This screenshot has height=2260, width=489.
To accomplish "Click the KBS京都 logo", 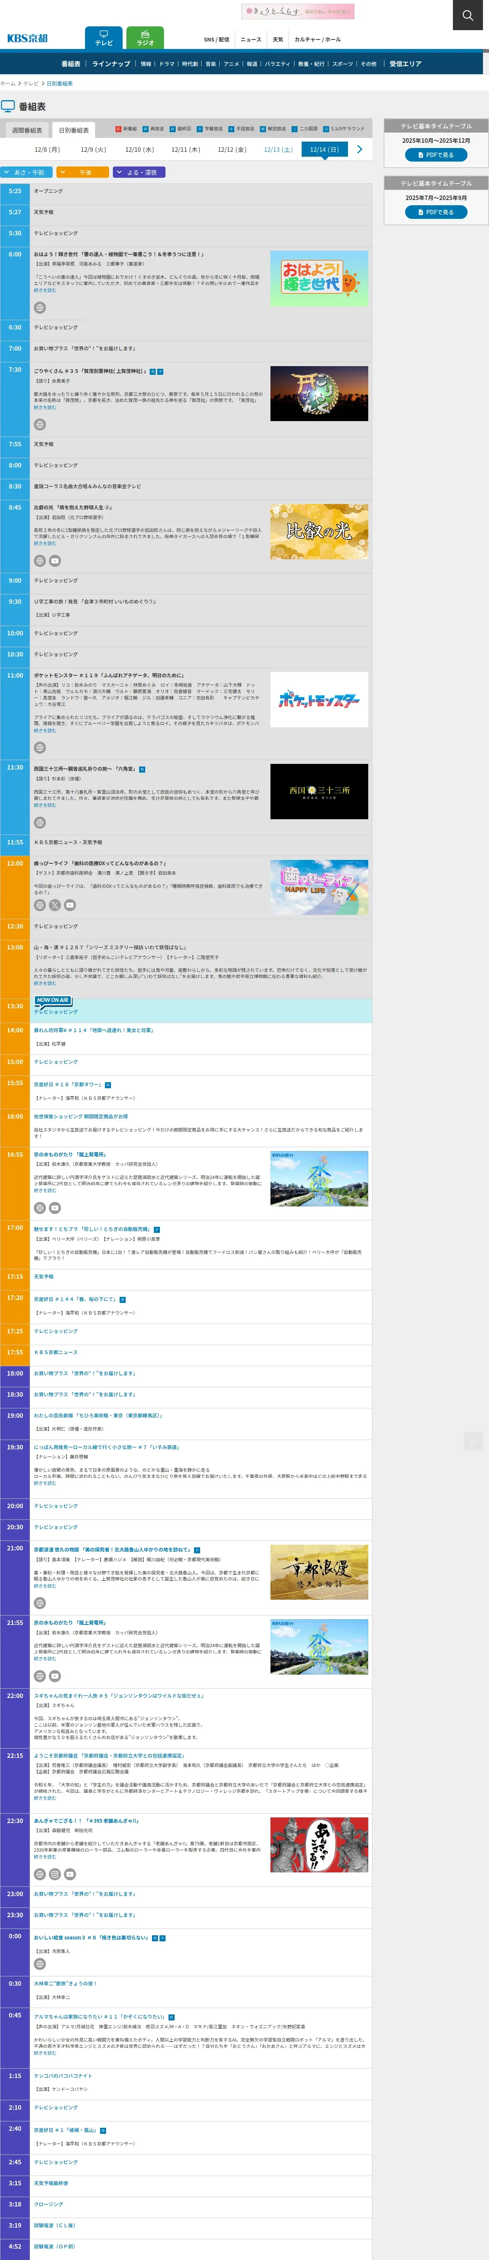I will [x=27, y=38].
